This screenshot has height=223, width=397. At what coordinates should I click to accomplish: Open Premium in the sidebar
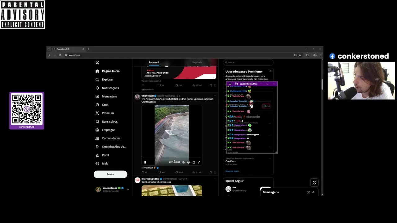(x=105, y=113)
